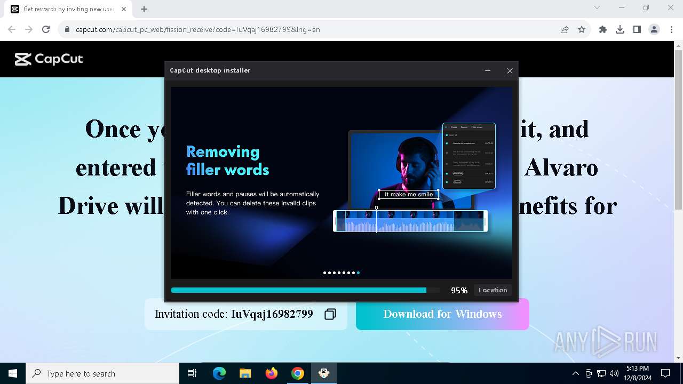
Task: Open the taskbar clock showing 5:13 PM
Action: point(638,373)
